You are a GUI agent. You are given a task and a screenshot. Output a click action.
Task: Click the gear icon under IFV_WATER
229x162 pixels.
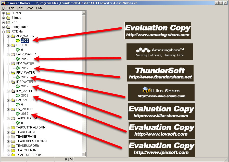[18, 86]
